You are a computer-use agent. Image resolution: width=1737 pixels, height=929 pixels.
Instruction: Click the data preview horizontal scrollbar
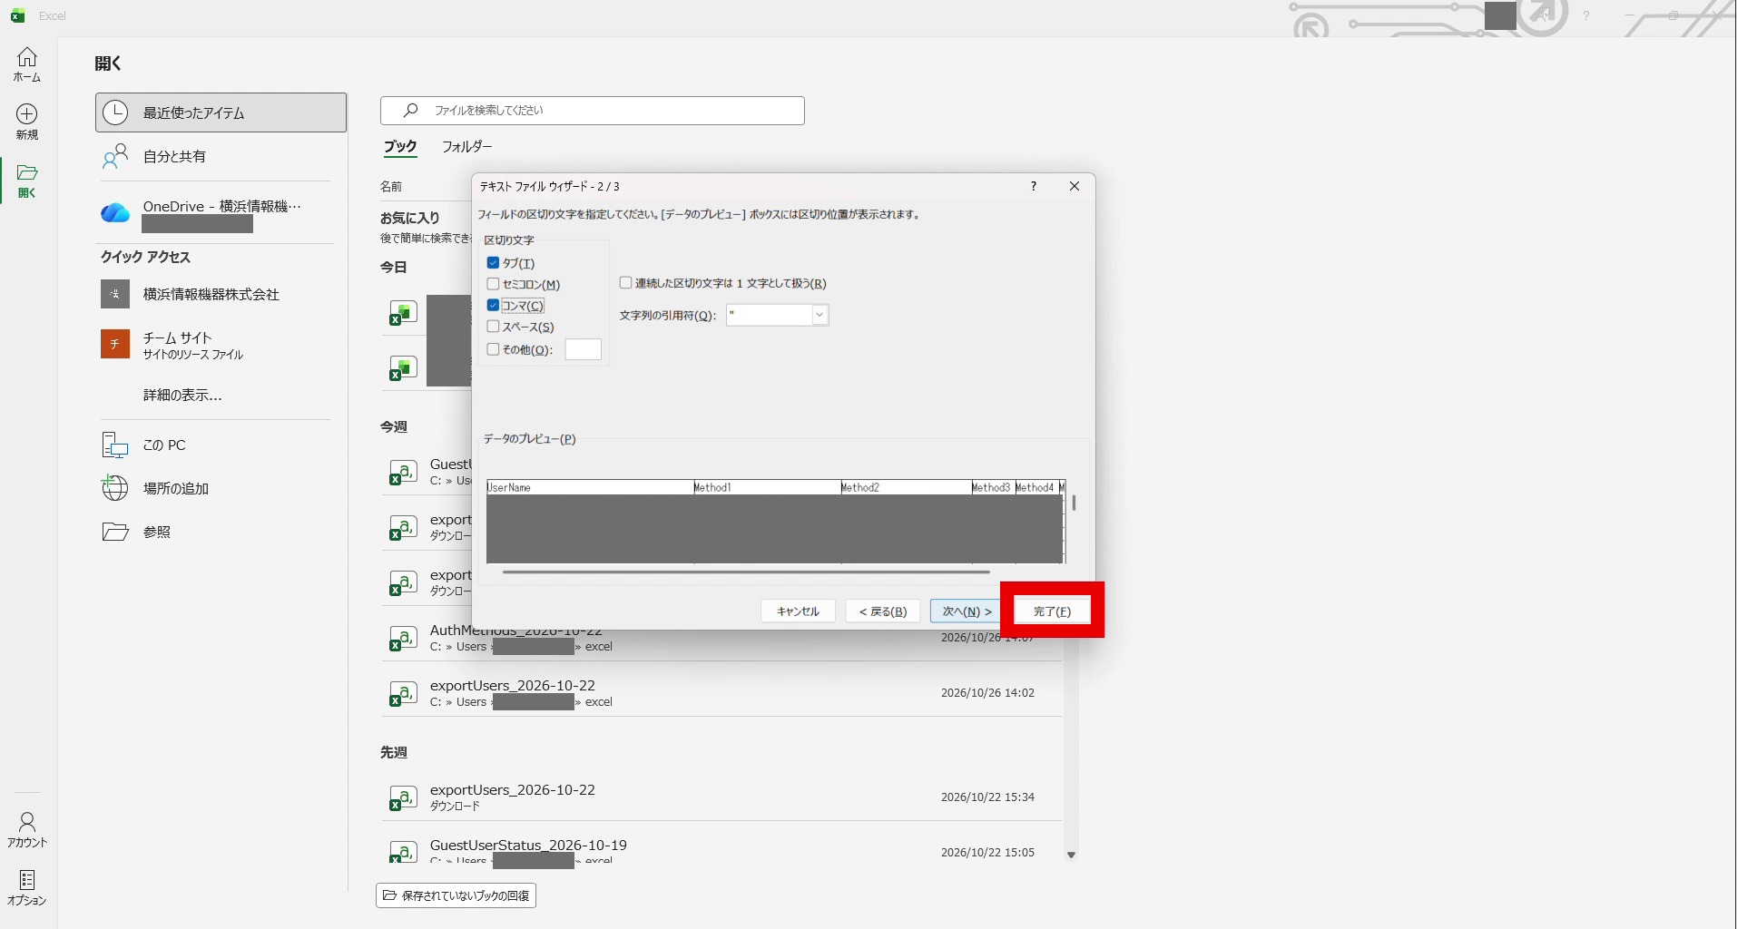click(x=746, y=572)
